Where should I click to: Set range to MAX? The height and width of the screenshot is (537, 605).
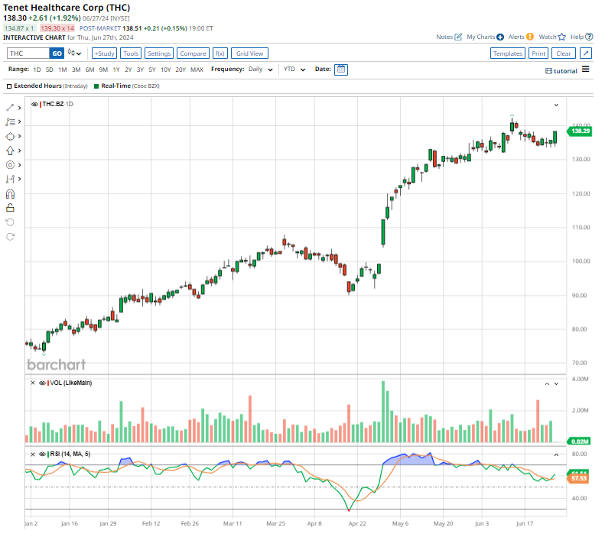[197, 70]
